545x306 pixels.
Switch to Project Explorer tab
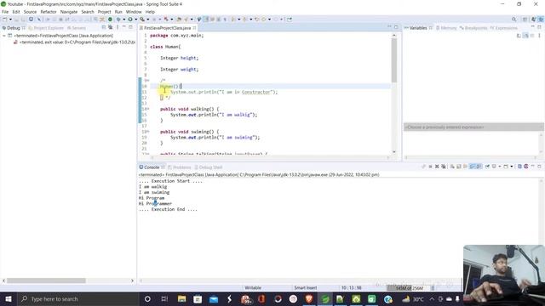click(x=46, y=28)
